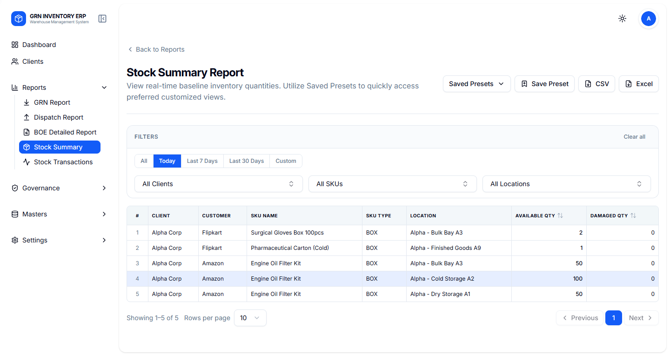Open the user avatar menu
Image resolution: width=670 pixels, height=356 pixels.
point(648,19)
